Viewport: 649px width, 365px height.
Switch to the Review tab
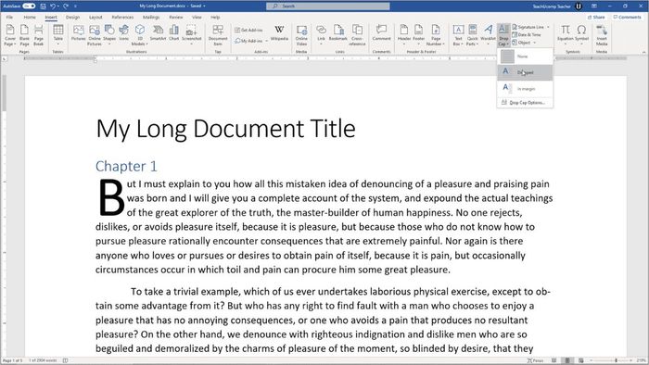pos(176,18)
